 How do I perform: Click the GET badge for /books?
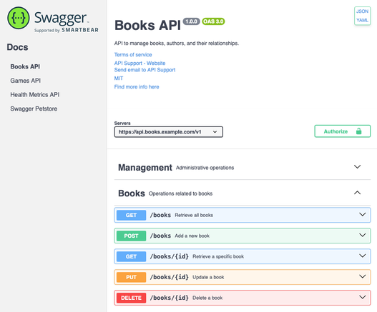132,215
